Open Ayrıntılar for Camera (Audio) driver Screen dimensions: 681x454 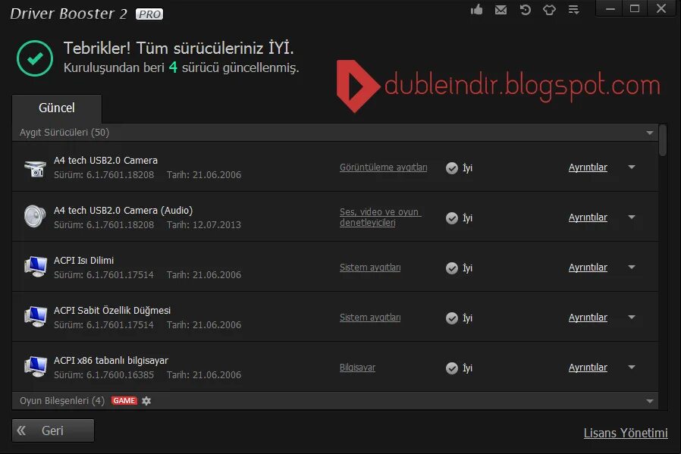pos(588,218)
